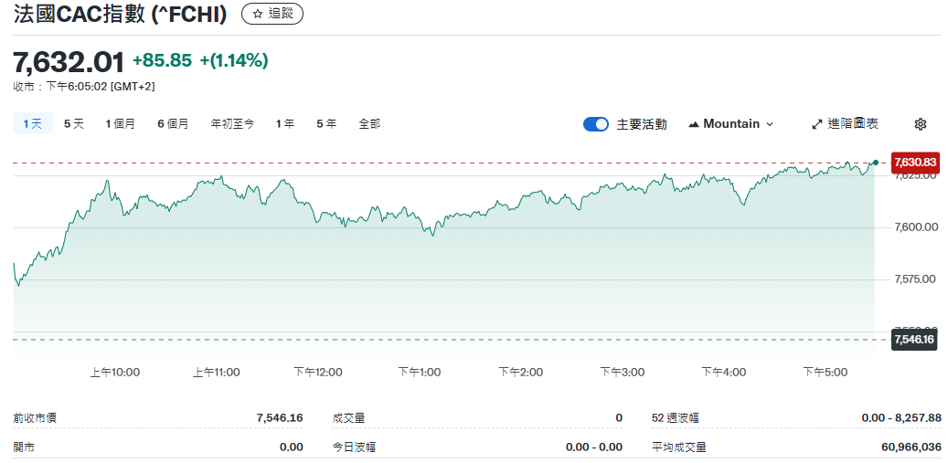Toggle the 主要活動 switch
The width and height of the screenshot is (948, 463).
coord(595,124)
